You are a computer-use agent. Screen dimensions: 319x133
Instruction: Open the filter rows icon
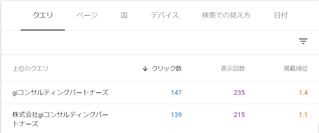[x=303, y=41]
